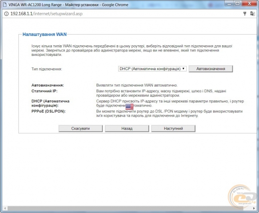This screenshot has width=259, height=213.
Task: Click the PPPoE (DSL/PON): label
Action: (48, 111)
